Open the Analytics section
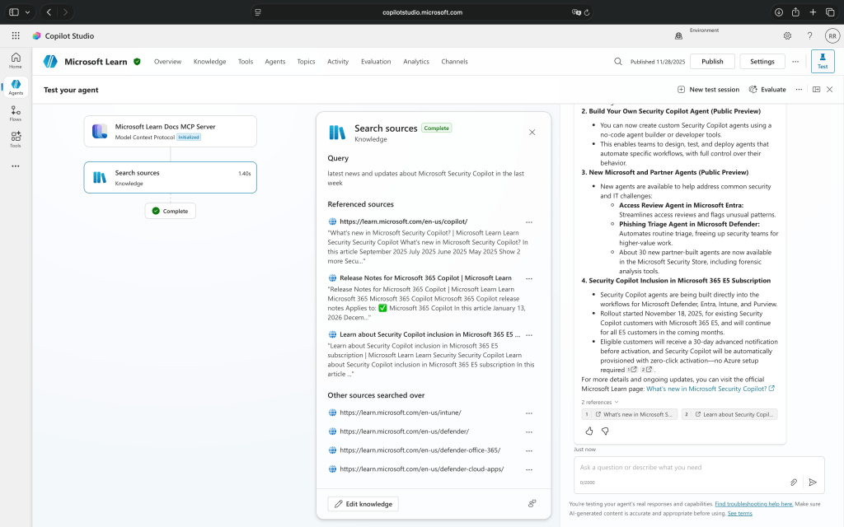The image size is (844, 527). click(416, 61)
